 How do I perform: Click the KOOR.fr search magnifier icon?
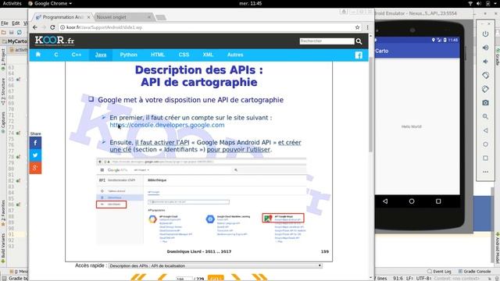pos(359,41)
